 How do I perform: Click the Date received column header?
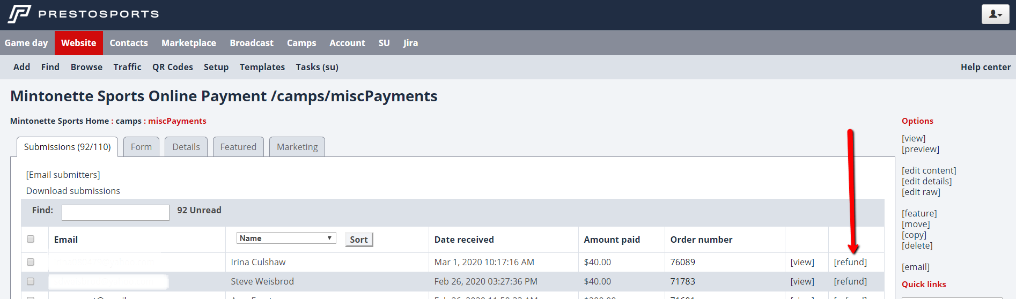464,240
